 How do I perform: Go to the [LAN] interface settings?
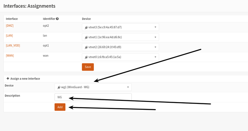click(x=9, y=35)
